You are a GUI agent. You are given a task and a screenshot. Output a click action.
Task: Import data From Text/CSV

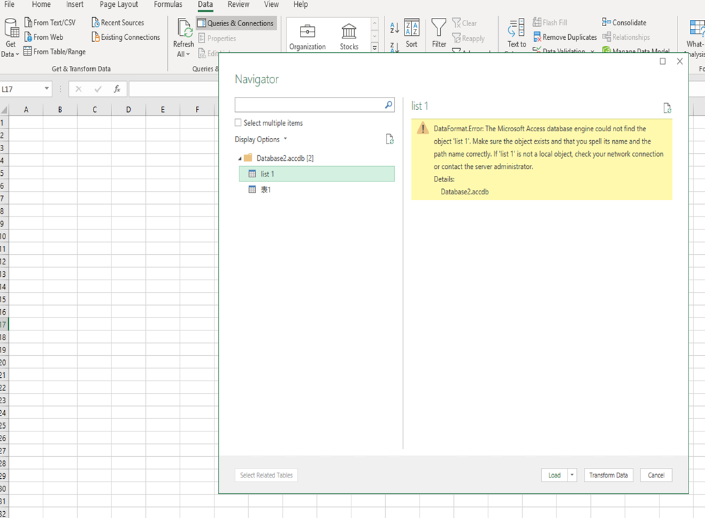[50, 23]
